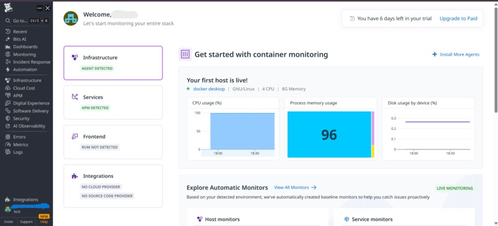The height and width of the screenshot is (226, 498).
Task: Click the Monitoring icon in the sidebar
Action: click(x=8, y=54)
